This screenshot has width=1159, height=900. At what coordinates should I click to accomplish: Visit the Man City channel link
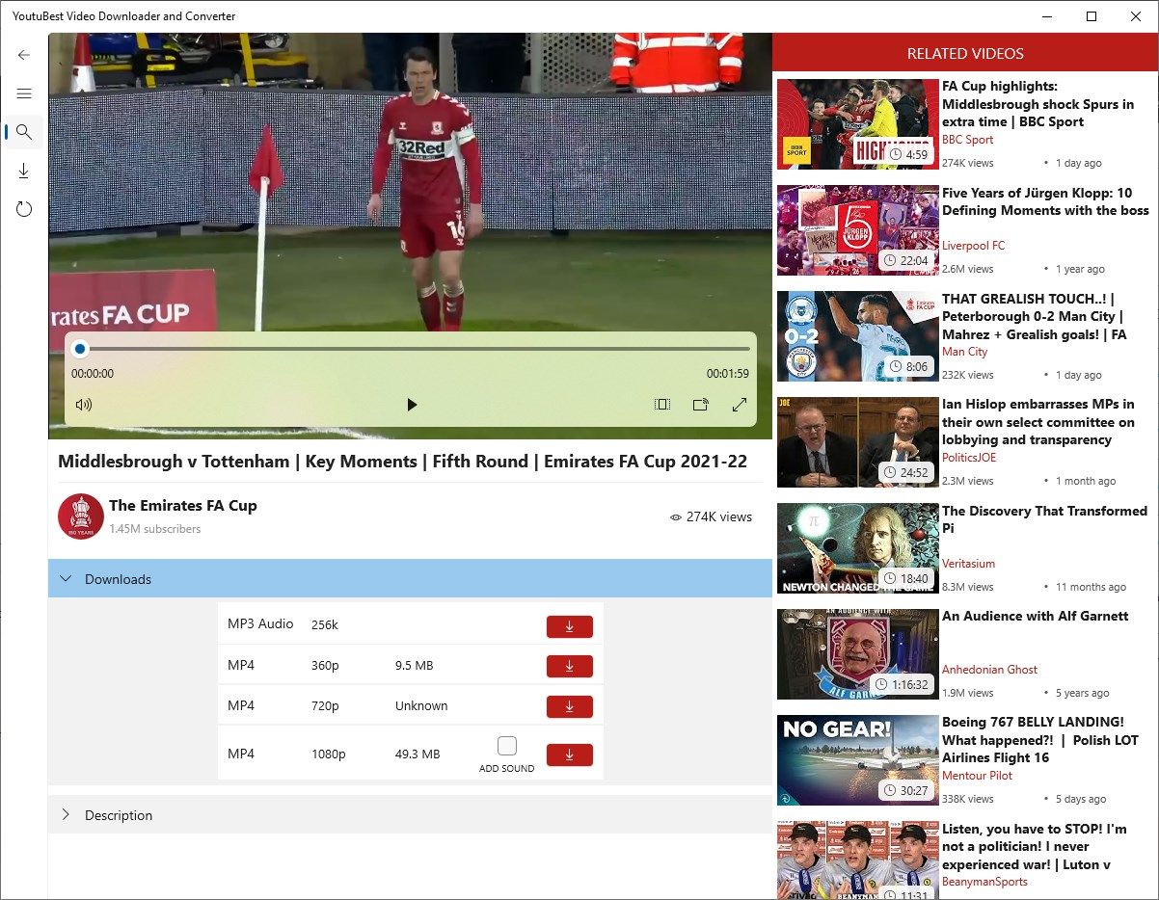click(965, 352)
